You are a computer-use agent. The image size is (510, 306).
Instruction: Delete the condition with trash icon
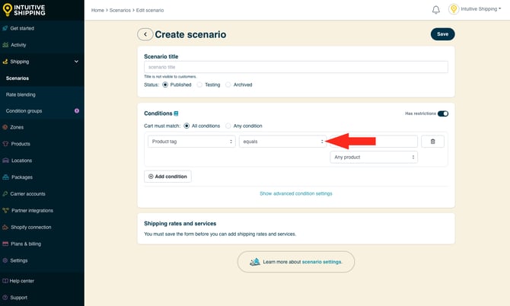pyautogui.click(x=432, y=141)
